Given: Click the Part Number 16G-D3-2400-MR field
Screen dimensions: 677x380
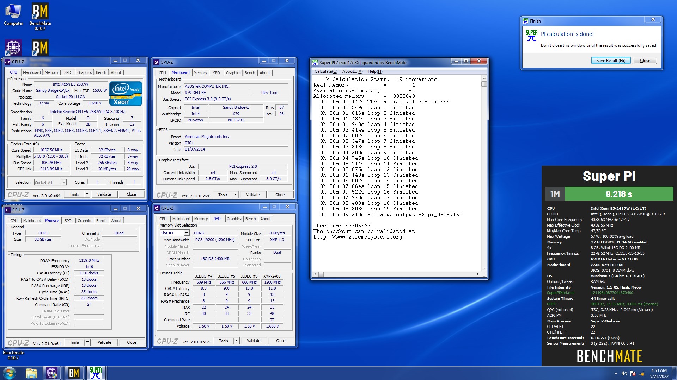Looking at the screenshot, I should pyautogui.click(x=215, y=259).
